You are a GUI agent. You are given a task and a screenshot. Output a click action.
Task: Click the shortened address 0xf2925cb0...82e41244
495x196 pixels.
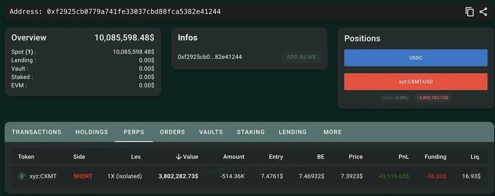click(x=210, y=57)
